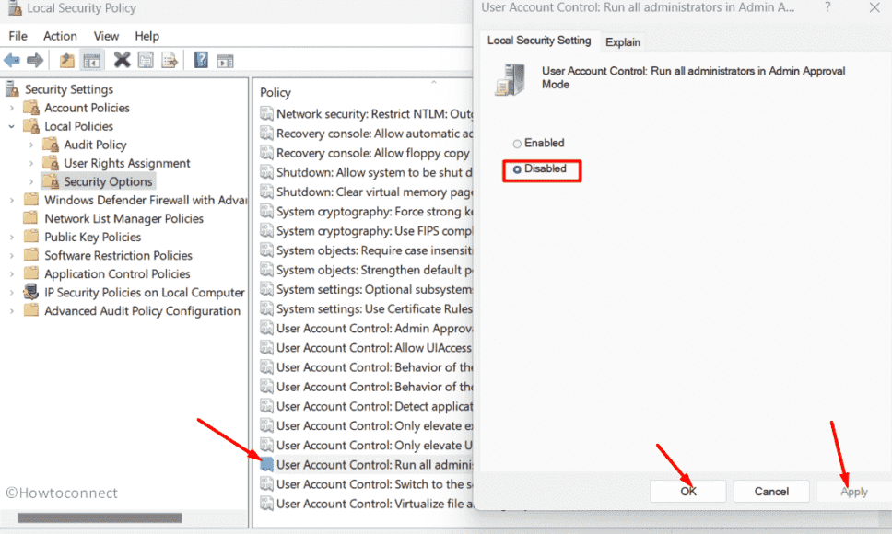Click the Cancel button in the dialog
Image resolution: width=892 pixels, height=534 pixels.
pyautogui.click(x=771, y=491)
